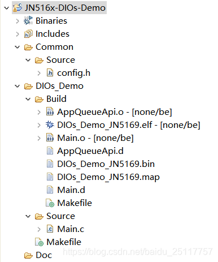The width and height of the screenshot is (218, 262).
Task: Select the Makefile label inside Build
Action: tap(75, 203)
